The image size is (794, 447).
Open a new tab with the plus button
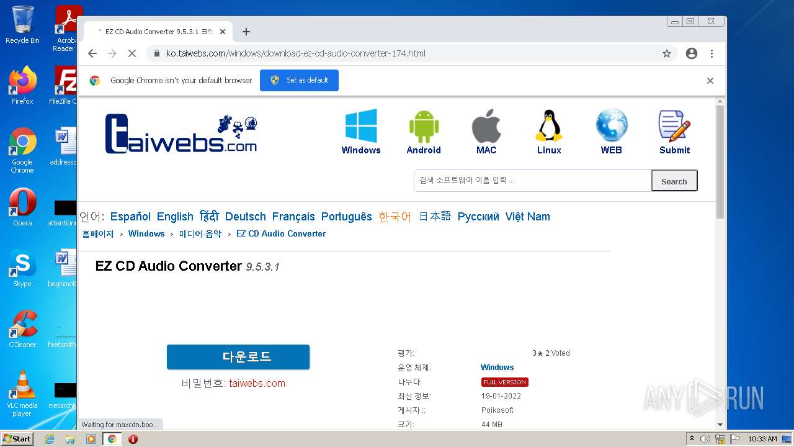(246, 32)
